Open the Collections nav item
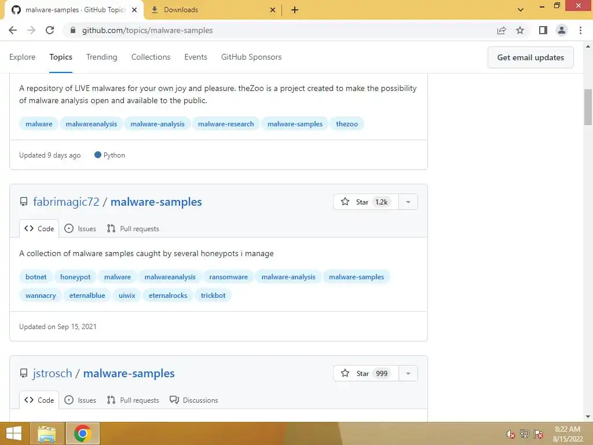593x445 pixels. click(x=151, y=57)
